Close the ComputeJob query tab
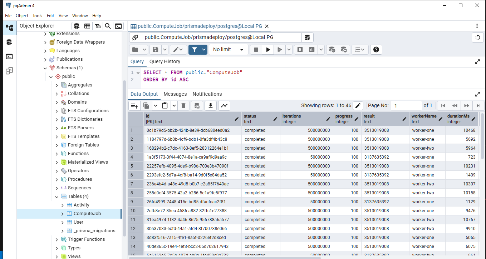 pos(266,26)
